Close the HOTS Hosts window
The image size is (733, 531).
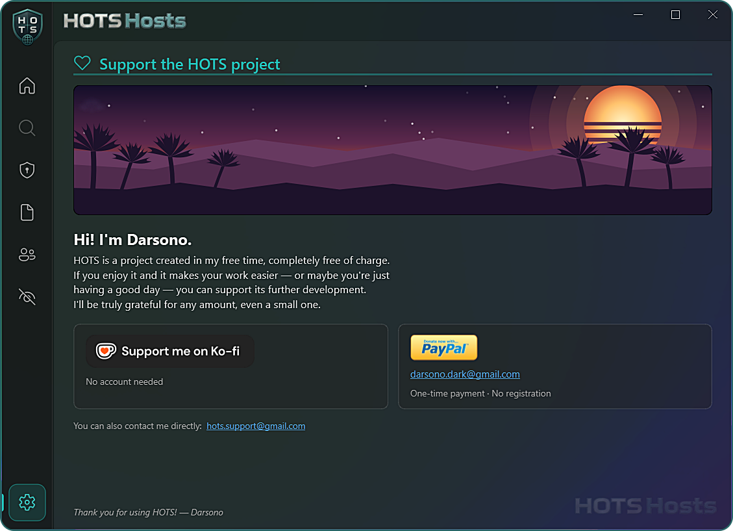pyautogui.click(x=712, y=14)
